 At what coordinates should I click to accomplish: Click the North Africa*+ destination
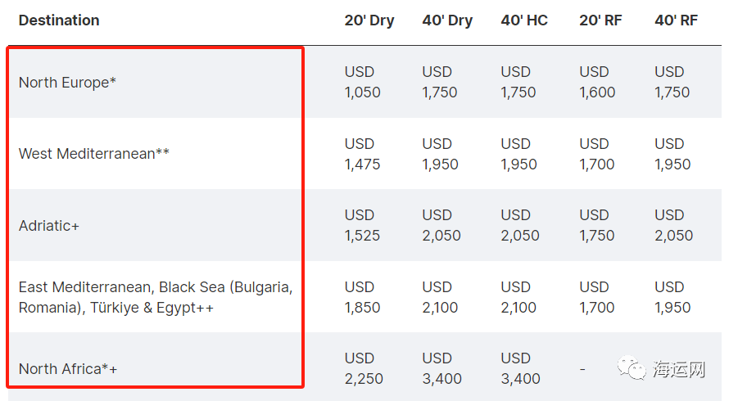[x=68, y=369]
